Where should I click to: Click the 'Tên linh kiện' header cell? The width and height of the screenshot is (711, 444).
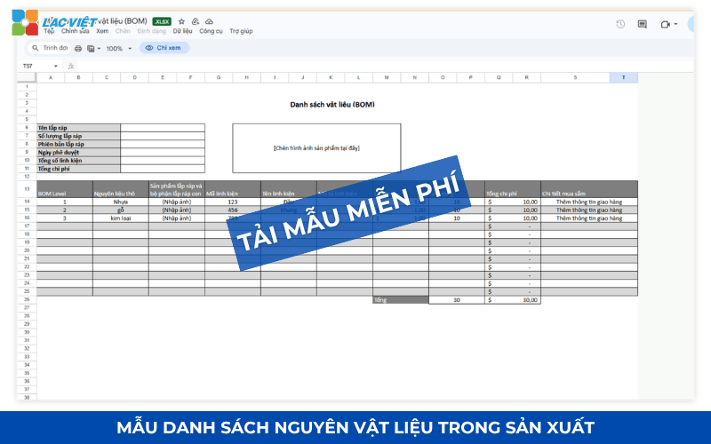point(289,189)
